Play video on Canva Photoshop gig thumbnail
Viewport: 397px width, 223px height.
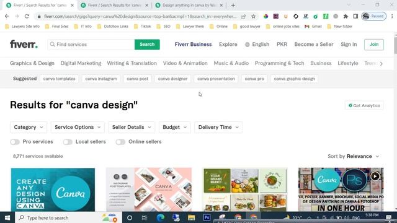tap(375, 176)
